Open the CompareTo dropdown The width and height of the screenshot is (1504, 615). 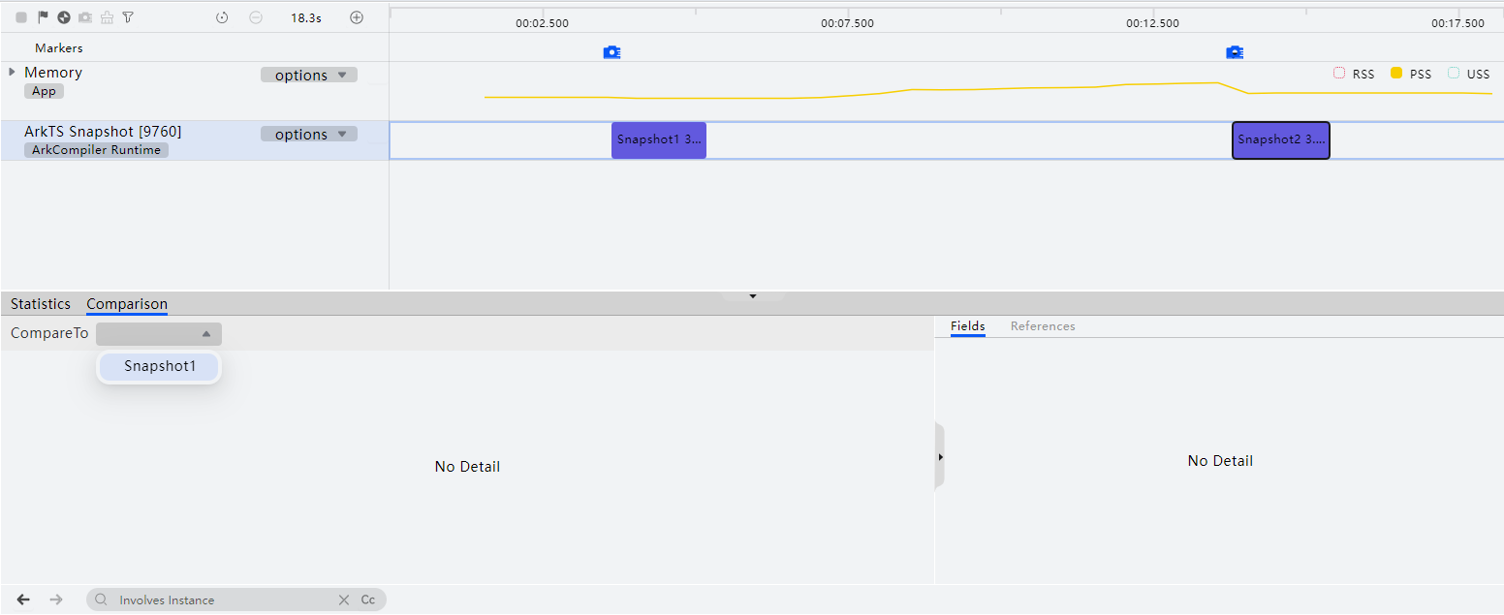point(159,334)
